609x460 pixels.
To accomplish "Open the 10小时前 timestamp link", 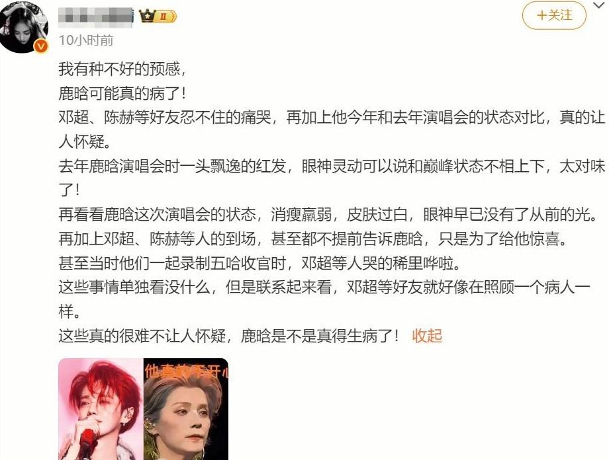I will 86,40.
